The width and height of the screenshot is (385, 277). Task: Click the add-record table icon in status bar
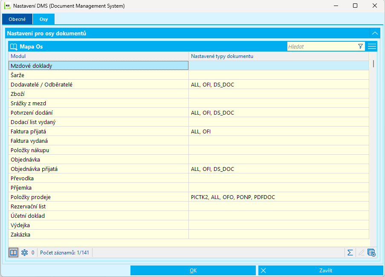(371, 252)
